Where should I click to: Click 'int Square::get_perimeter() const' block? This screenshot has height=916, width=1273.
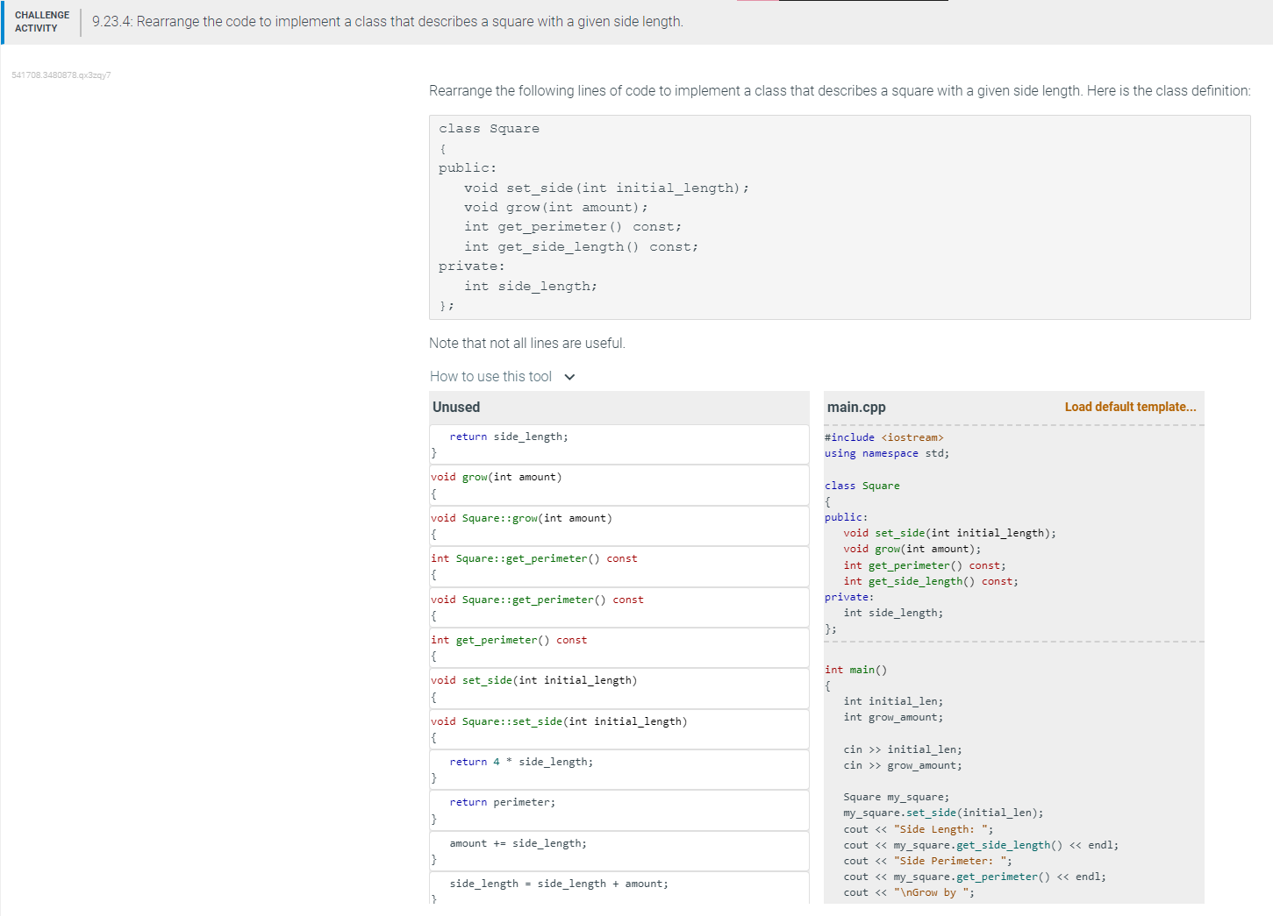619,566
